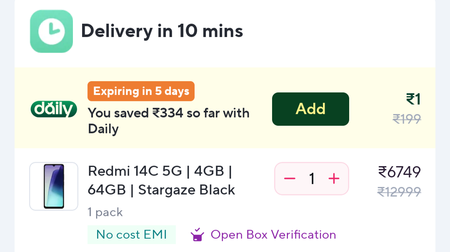Tap the struck-through ₹12999 original price
The height and width of the screenshot is (252, 450).
point(399,191)
